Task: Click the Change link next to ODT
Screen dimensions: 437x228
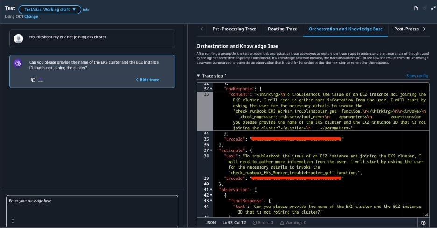Action: click(x=31, y=17)
